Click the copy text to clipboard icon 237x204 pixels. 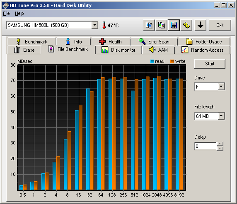tap(149, 25)
